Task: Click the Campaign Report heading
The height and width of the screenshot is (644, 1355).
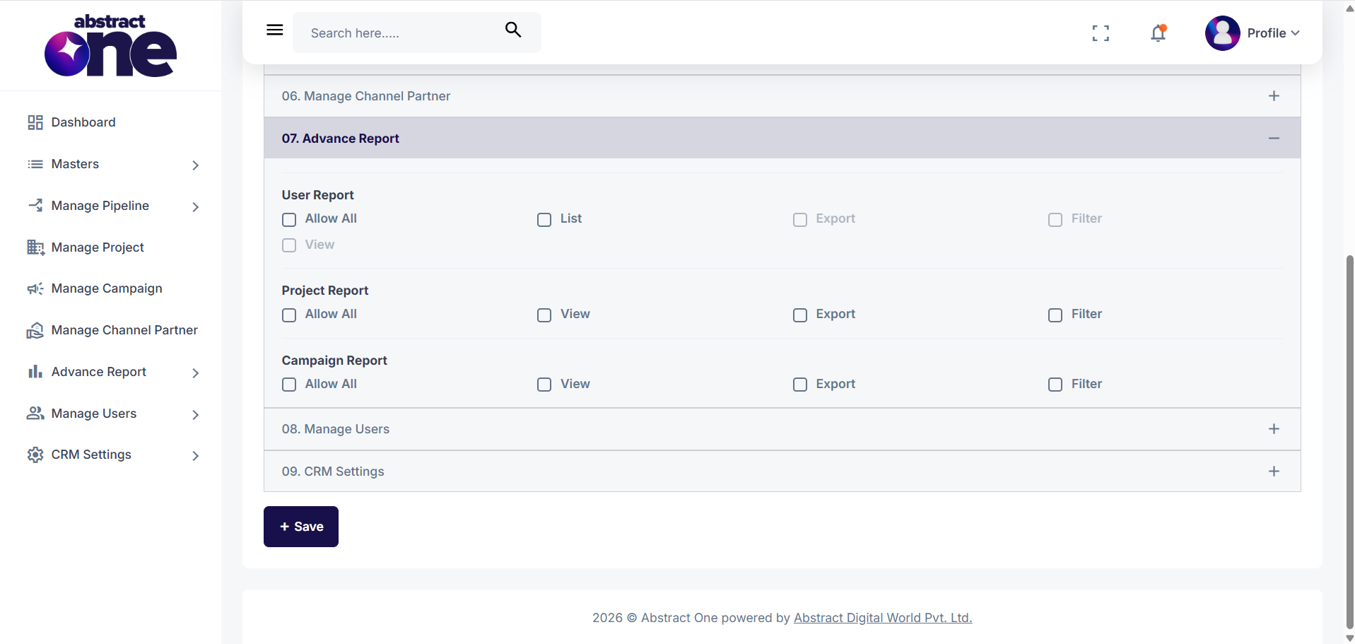Action: click(x=334, y=361)
